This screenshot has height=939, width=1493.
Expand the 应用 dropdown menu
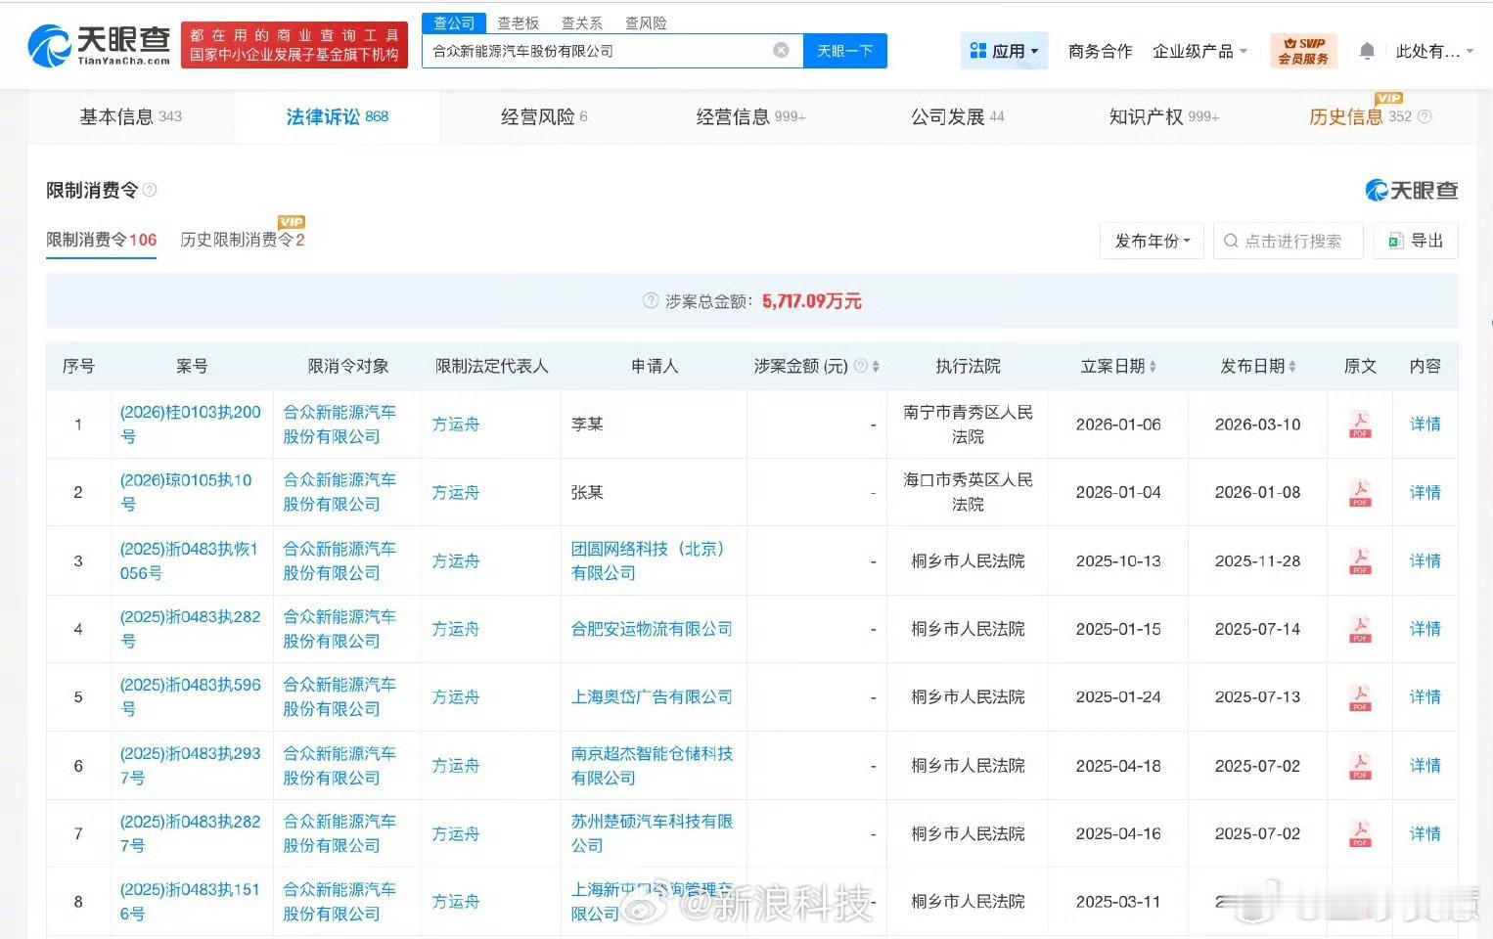tap(1004, 51)
